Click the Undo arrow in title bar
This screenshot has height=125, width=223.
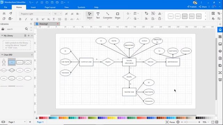pos(30,2)
